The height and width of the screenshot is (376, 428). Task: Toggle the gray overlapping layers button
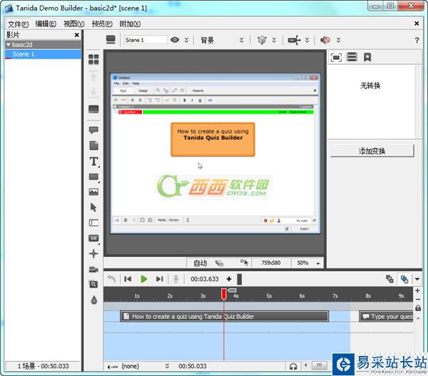[x=389, y=279]
